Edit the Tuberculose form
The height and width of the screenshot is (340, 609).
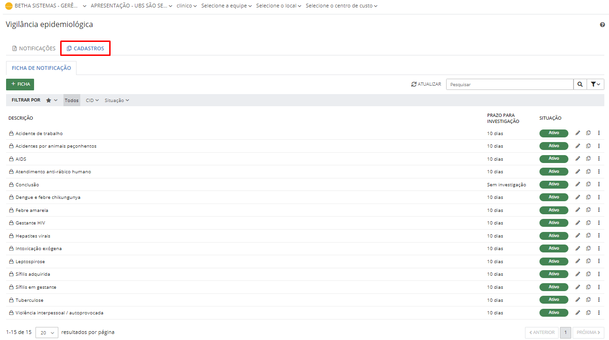coord(578,299)
